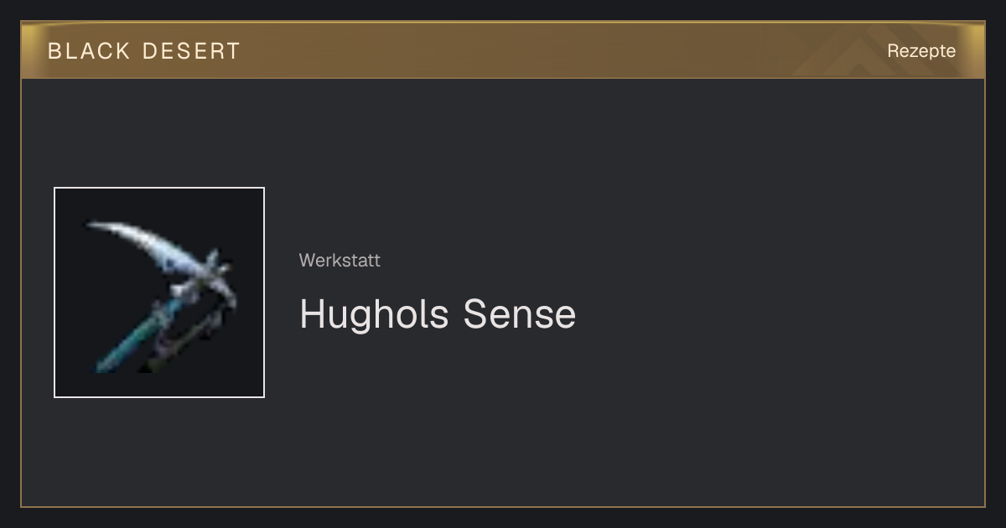Select the teal scythe handle

(x=136, y=332)
